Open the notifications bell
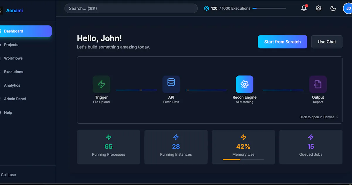The height and width of the screenshot is (185, 352). pos(304,8)
